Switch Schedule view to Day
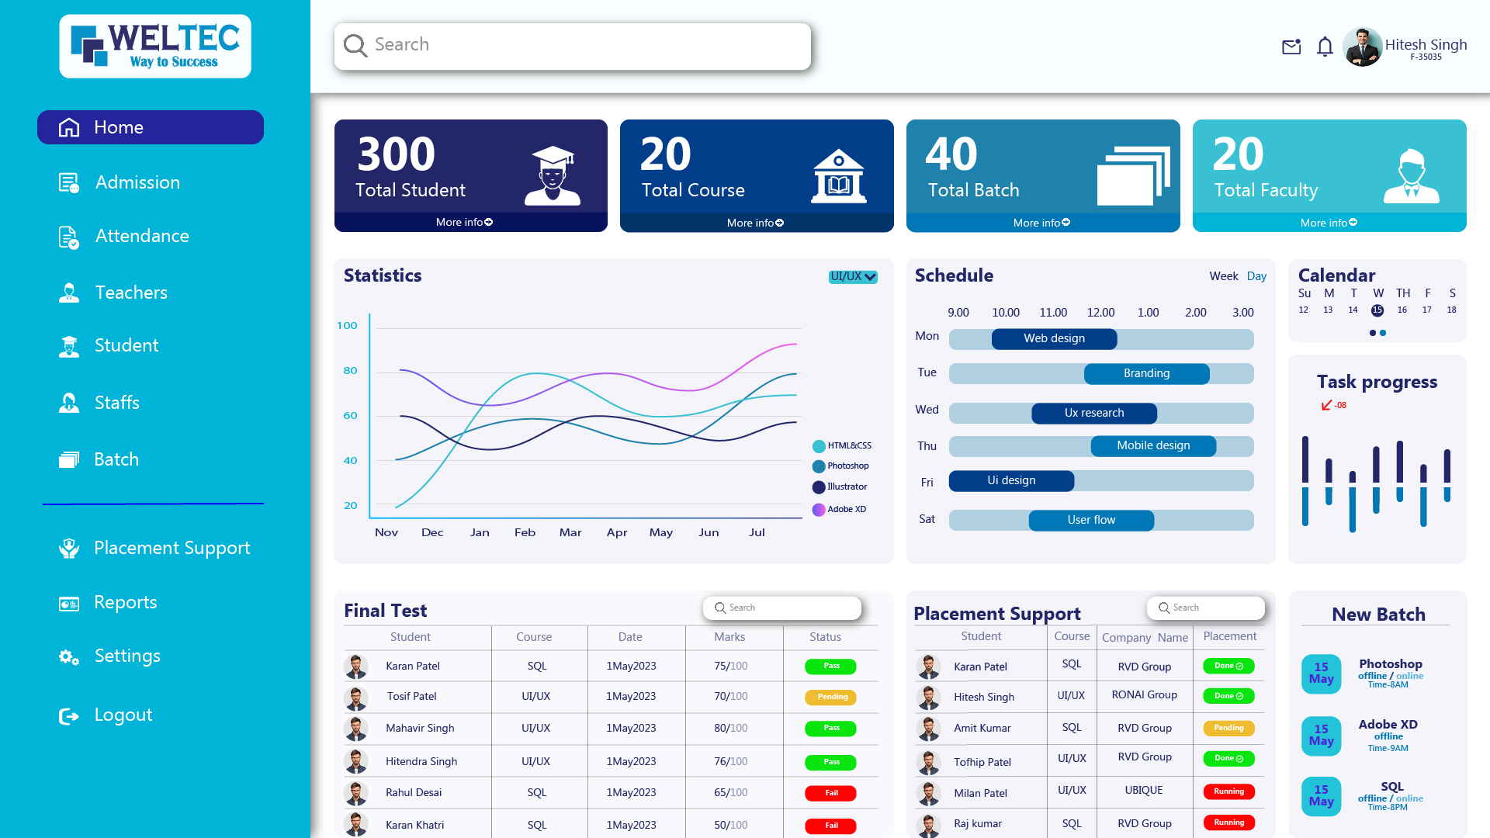 pyautogui.click(x=1256, y=276)
